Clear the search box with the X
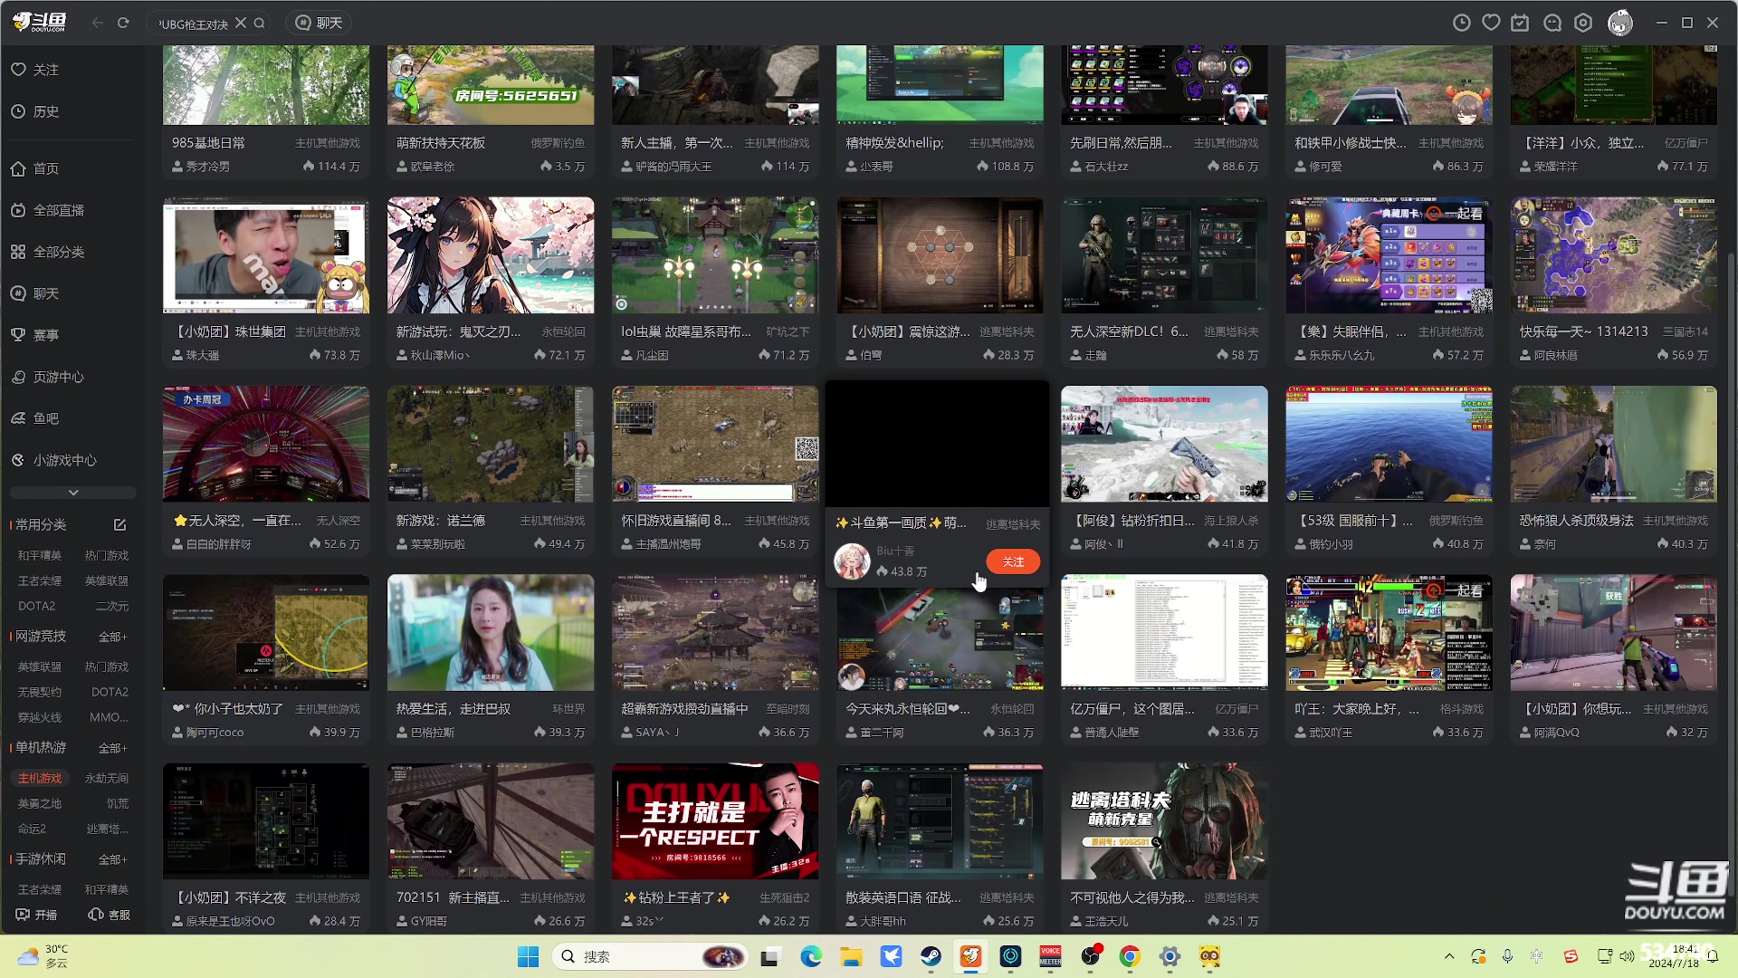This screenshot has width=1738, height=978. [x=240, y=22]
